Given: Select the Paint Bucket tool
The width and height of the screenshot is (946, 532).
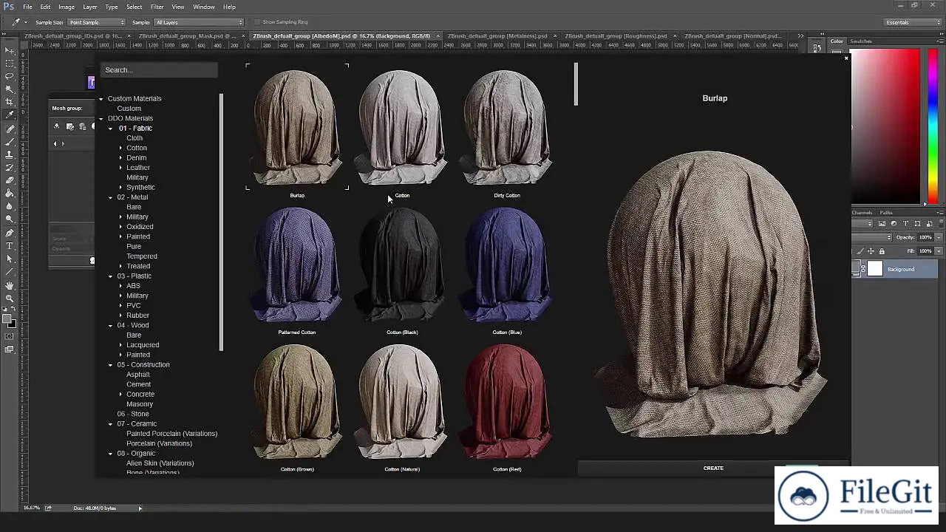Looking at the screenshot, I should click(10, 193).
